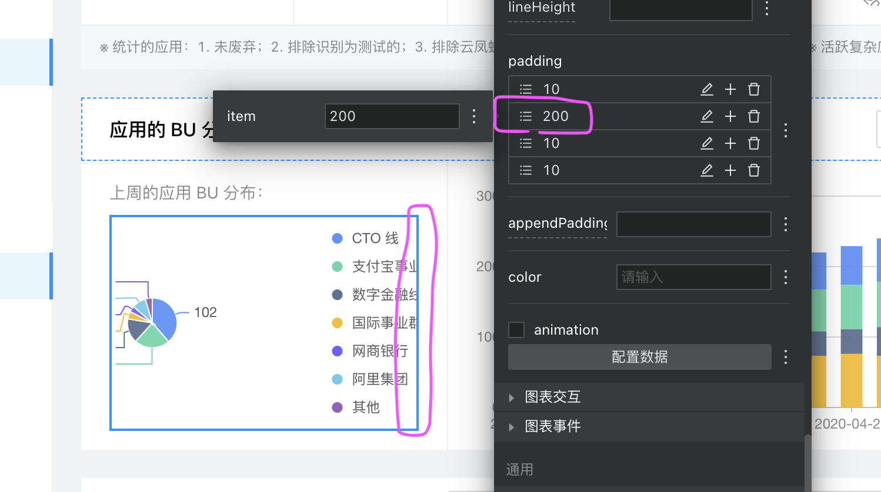Open the kebab menu next to the item field

click(x=473, y=116)
